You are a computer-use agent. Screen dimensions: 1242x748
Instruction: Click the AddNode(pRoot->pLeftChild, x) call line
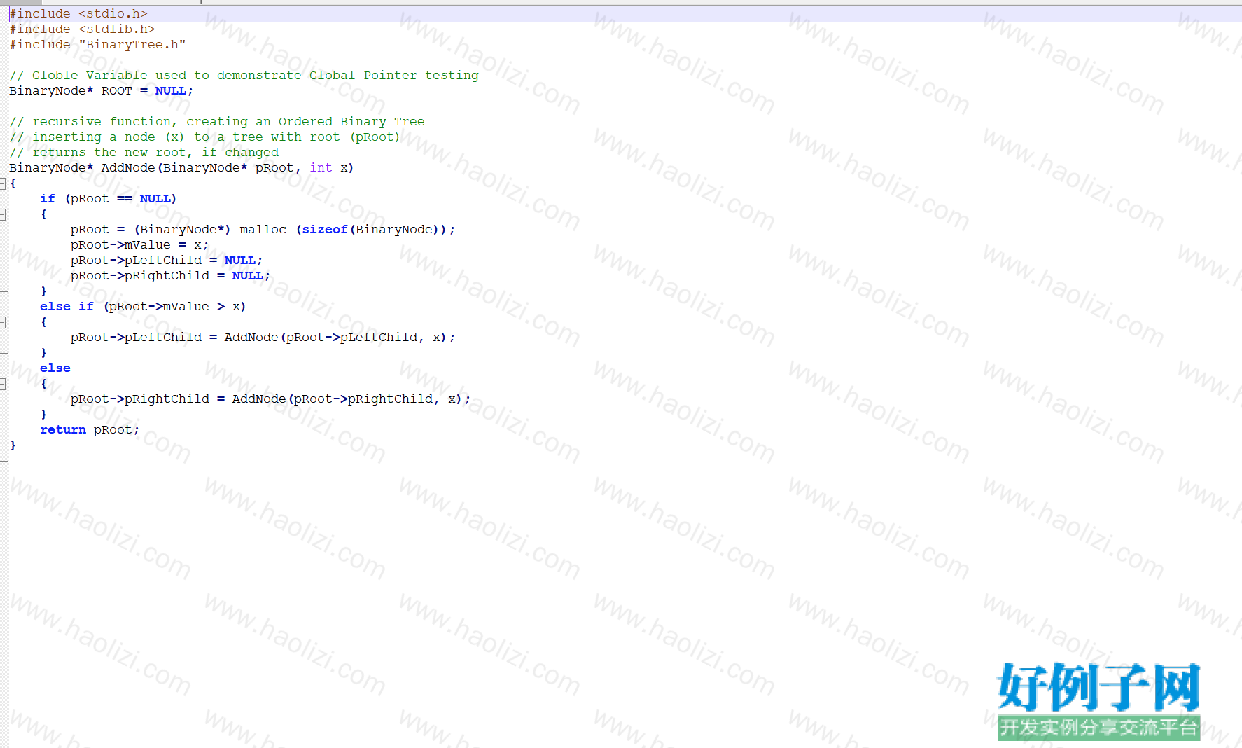tap(263, 338)
